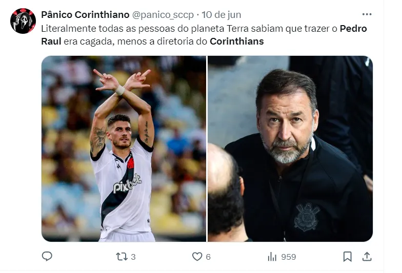Screen dimensions: 402x273
Task: Open the left photo of the player in the Pixbet jersey
Action: pyautogui.click(x=124, y=149)
